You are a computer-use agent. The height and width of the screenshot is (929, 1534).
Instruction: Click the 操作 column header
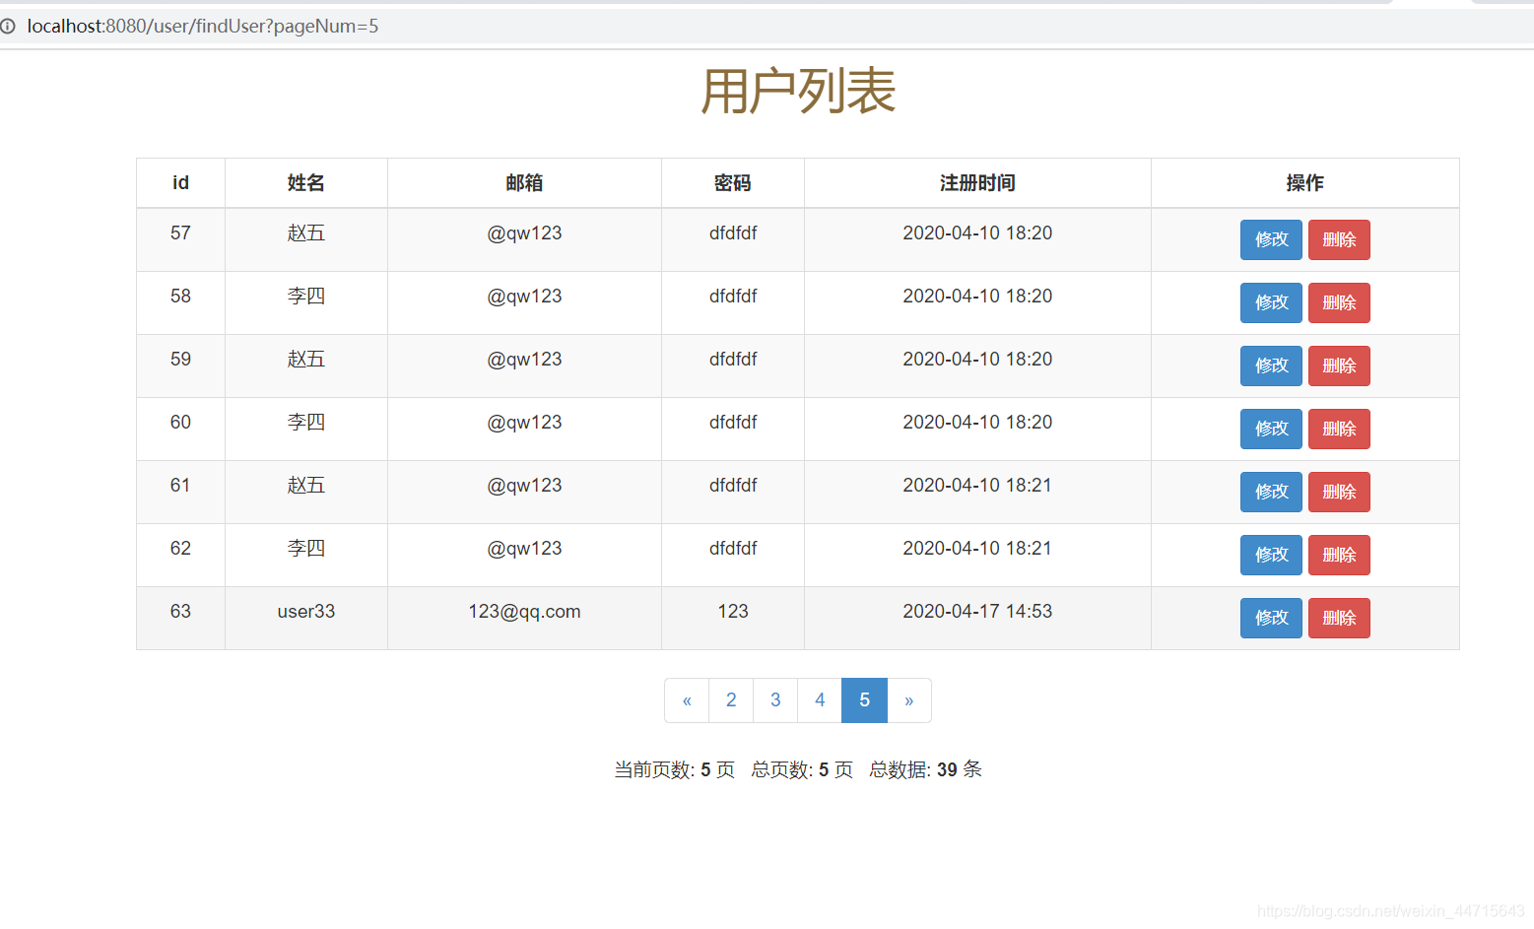coord(1304,183)
